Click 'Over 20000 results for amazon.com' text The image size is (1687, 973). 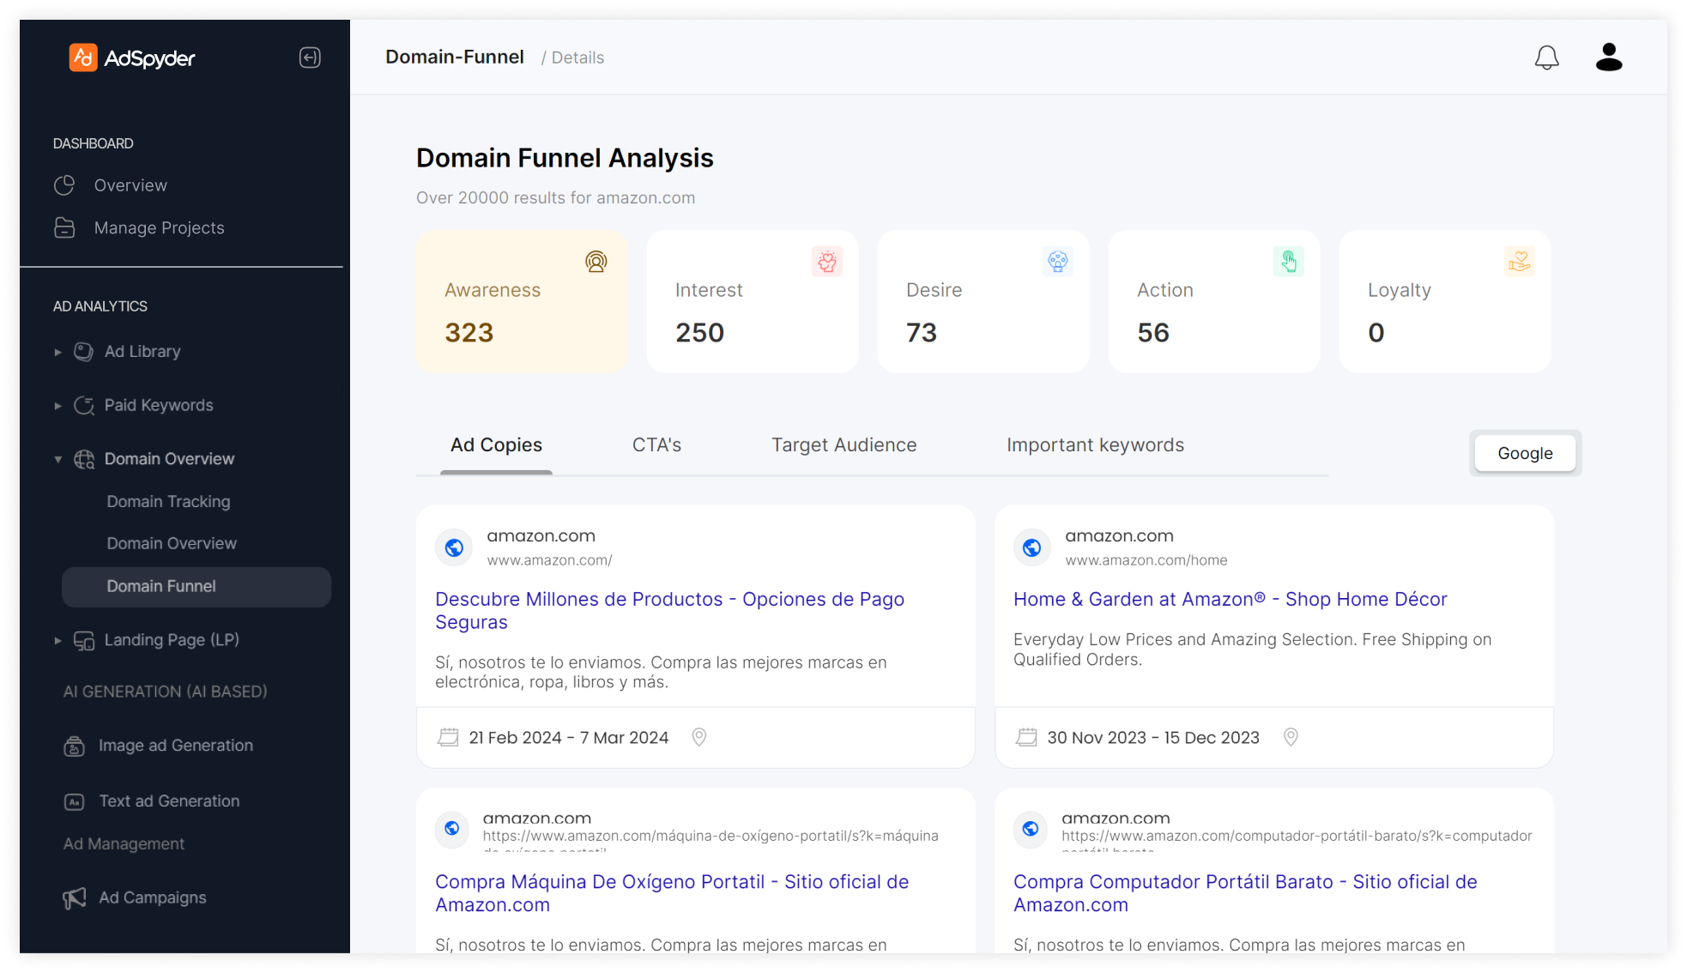(x=555, y=198)
